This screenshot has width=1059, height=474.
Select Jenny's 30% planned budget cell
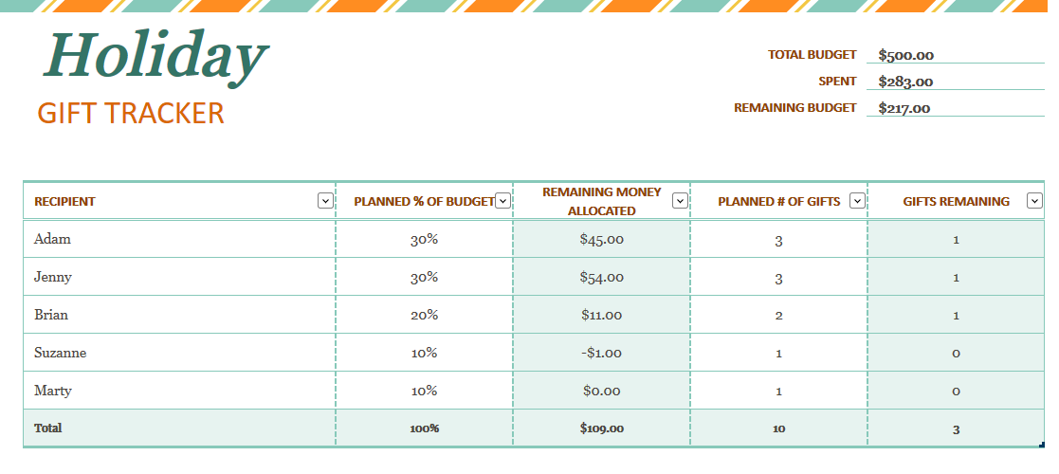tap(424, 277)
